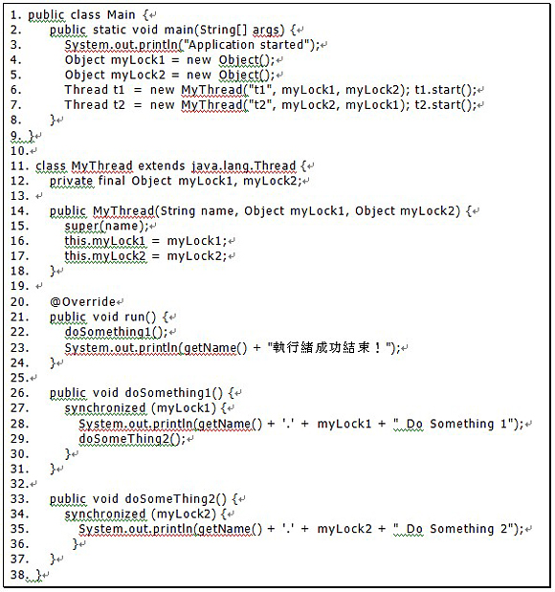Click MyThread constructor name on line 14
Image resolution: width=555 pixels, height=592 pixels.
pos(123,211)
